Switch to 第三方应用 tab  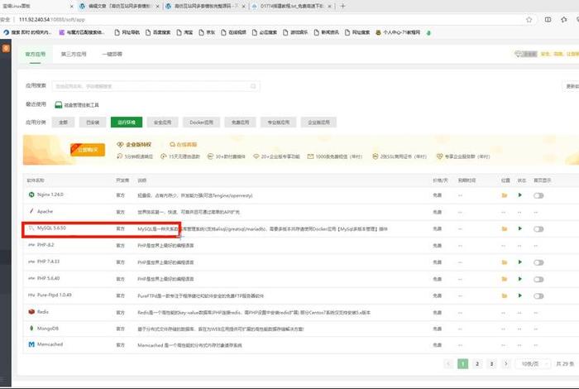coord(74,54)
